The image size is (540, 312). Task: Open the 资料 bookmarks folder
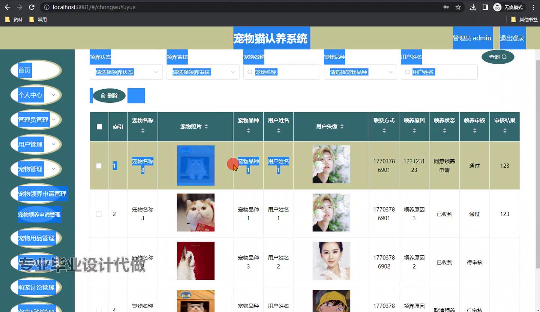point(14,19)
